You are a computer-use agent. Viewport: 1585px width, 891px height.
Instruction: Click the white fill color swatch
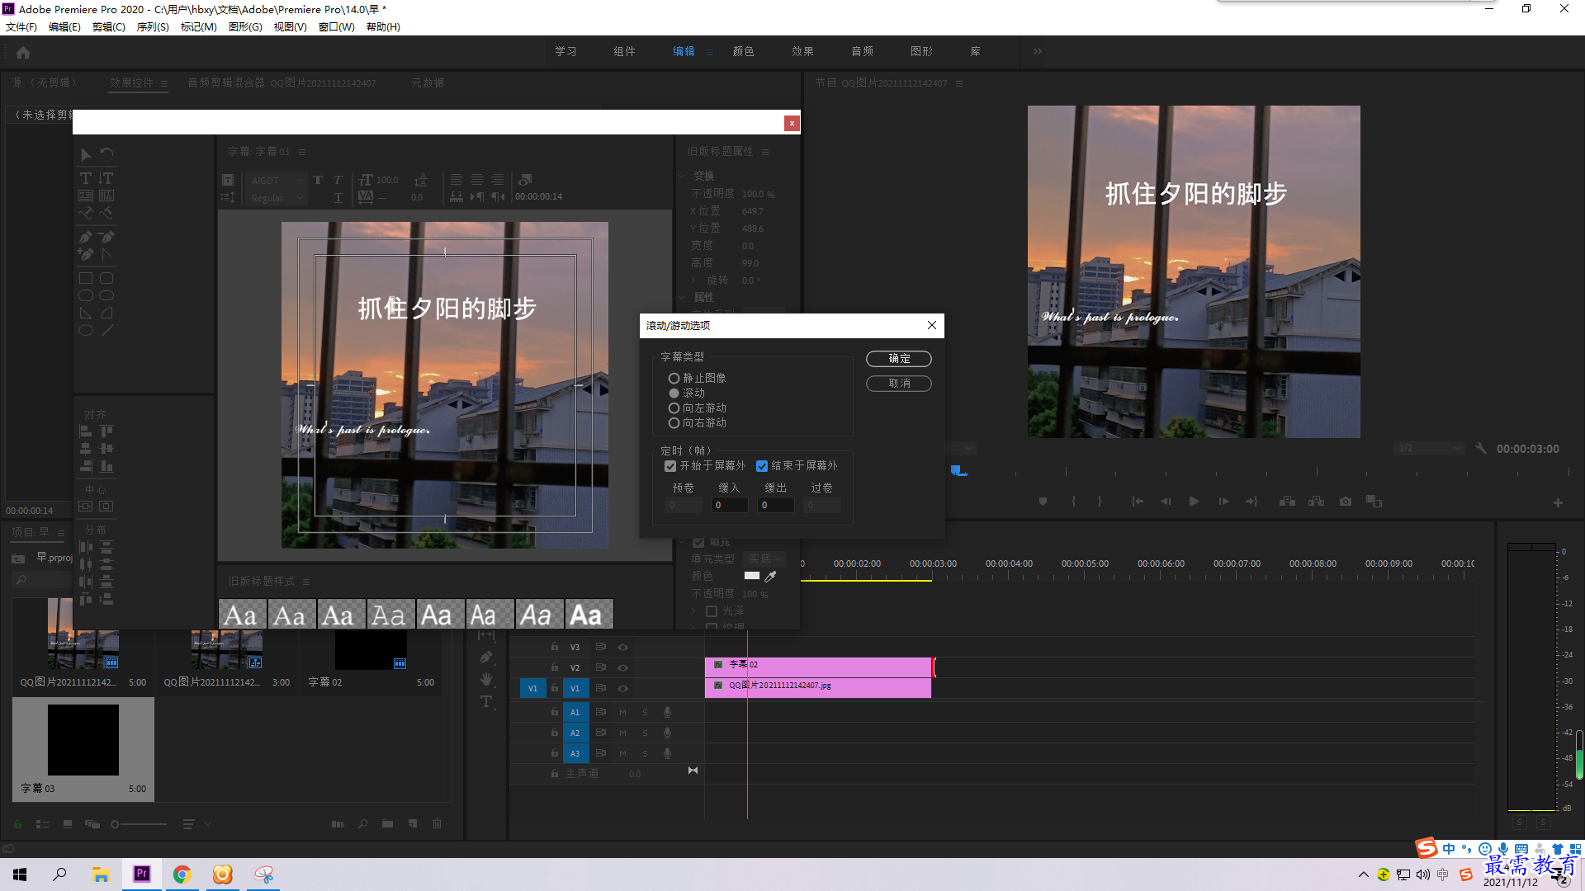coord(752,576)
